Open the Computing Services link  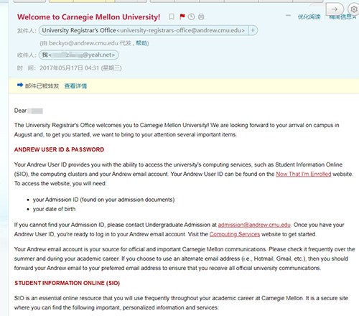pyautogui.click(x=235, y=234)
